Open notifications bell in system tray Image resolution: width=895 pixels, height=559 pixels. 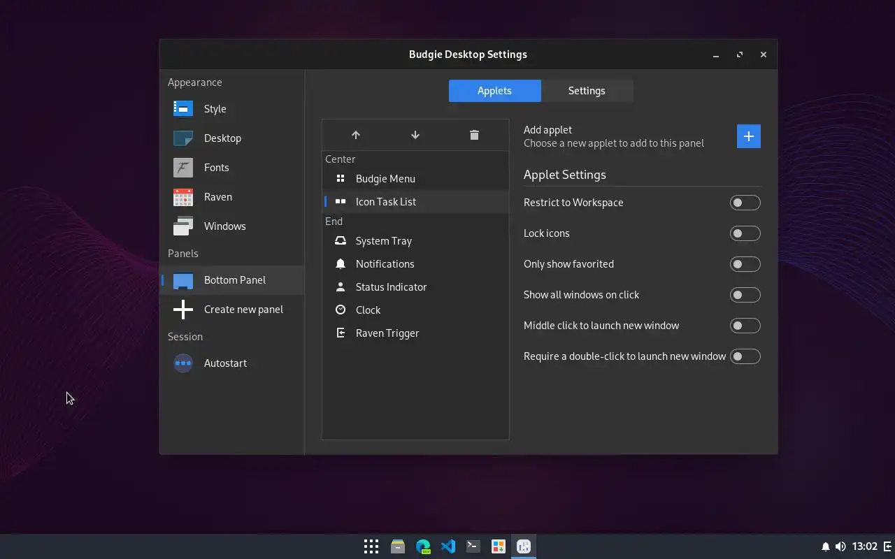pos(826,546)
